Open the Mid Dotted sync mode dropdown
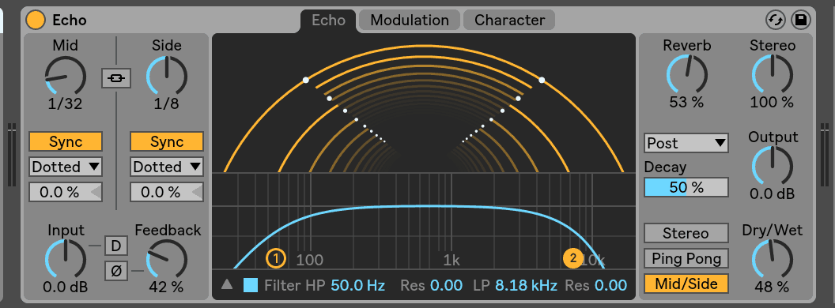 [x=66, y=167]
